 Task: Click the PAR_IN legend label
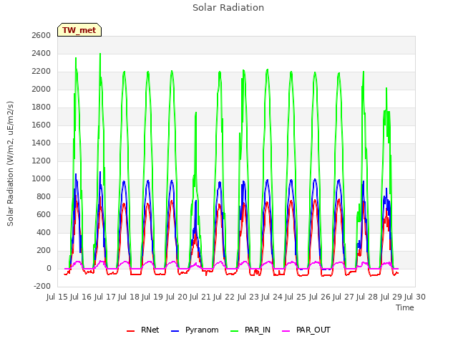click(258, 330)
